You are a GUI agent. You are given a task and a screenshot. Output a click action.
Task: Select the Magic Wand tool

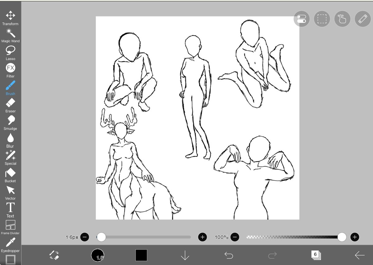point(10,35)
